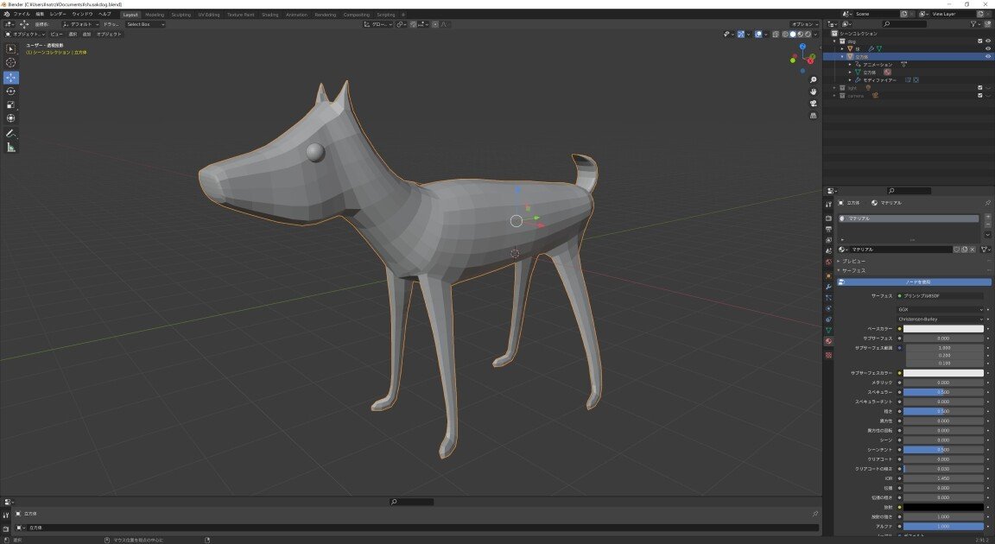Open the GGX distribution dropdown
995x544 pixels.
[x=941, y=309]
